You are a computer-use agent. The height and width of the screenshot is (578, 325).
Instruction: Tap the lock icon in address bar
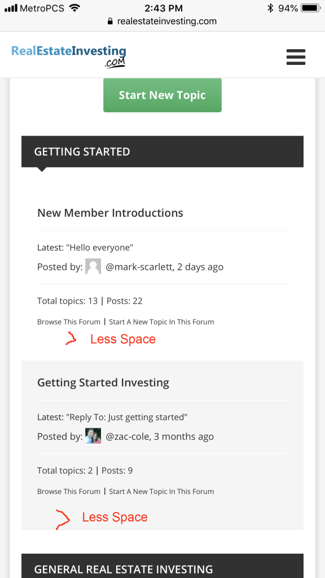point(110,21)
